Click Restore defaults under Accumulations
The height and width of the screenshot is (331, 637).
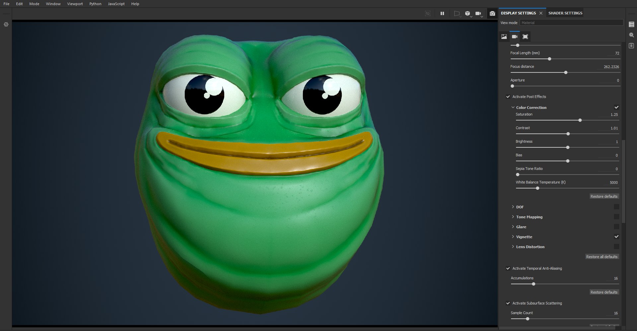[x=604, y=292]
